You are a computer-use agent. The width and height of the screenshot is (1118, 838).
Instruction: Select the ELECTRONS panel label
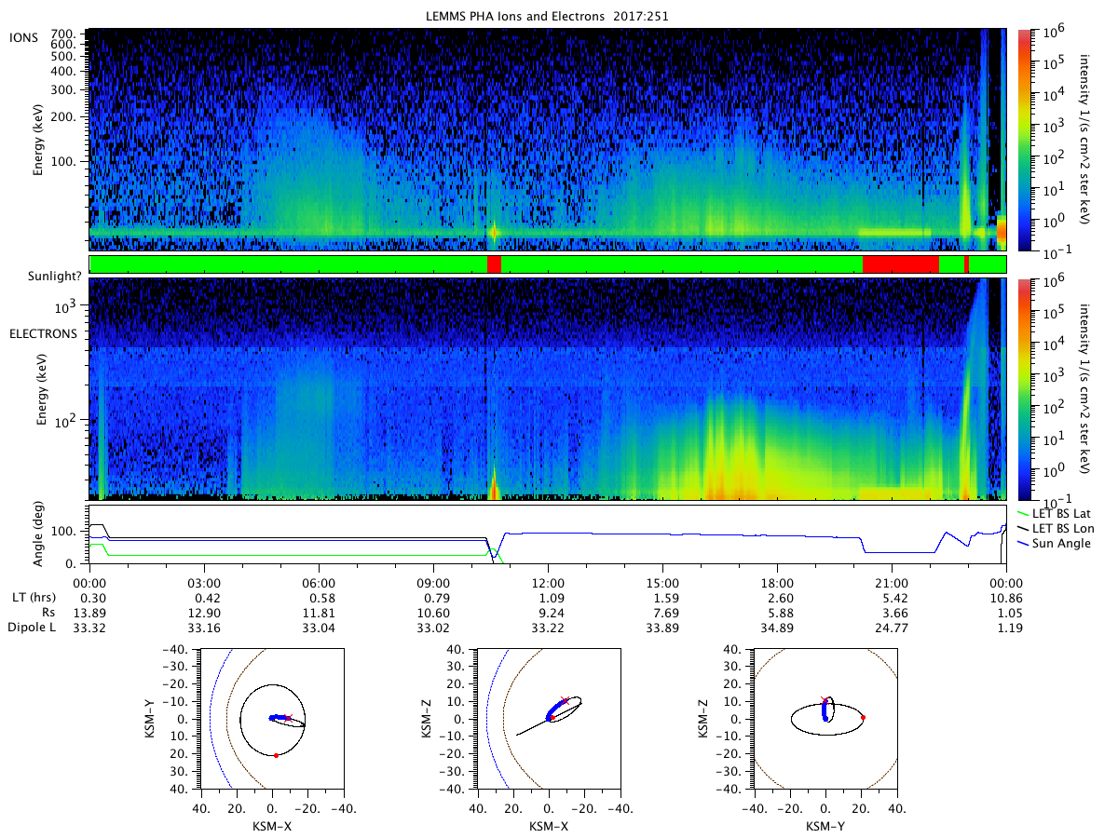click(44, 333)
